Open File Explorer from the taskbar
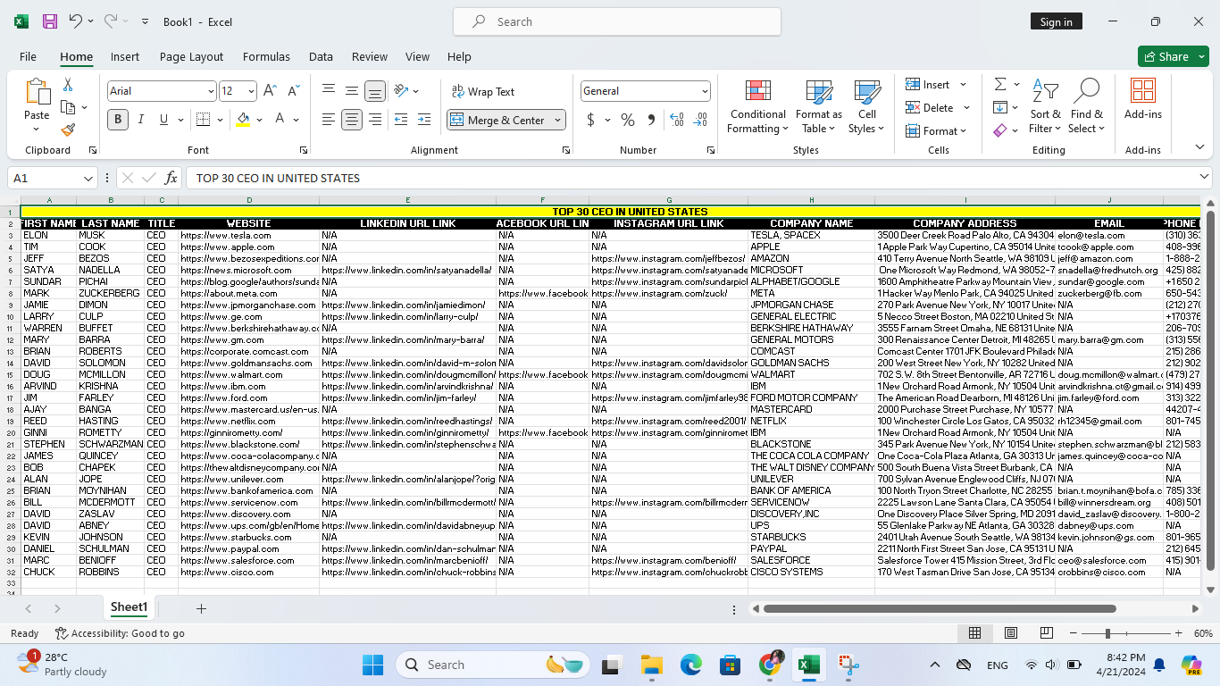Viewport: 1220px width, 686px height. click(x=651, y=665)
